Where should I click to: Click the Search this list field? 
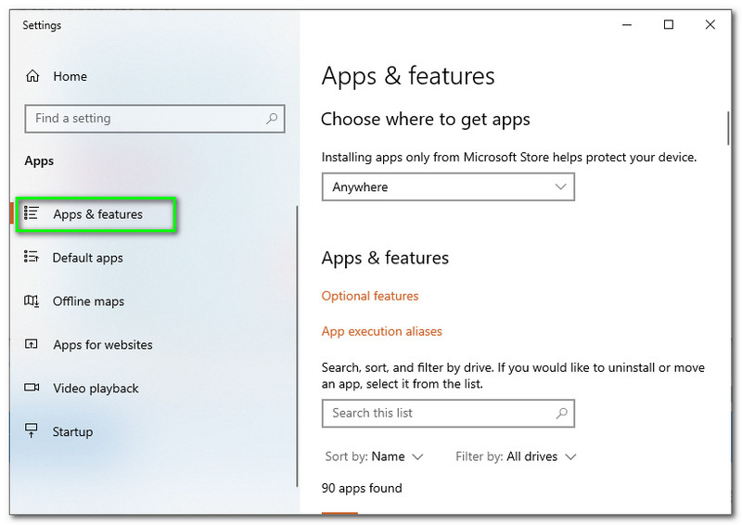click(x=448, y=414)
